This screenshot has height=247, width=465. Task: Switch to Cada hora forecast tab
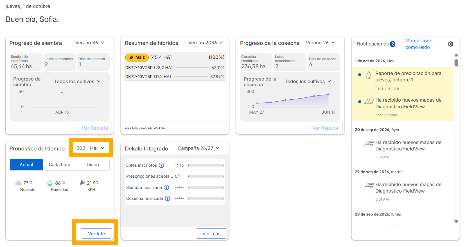60,165
